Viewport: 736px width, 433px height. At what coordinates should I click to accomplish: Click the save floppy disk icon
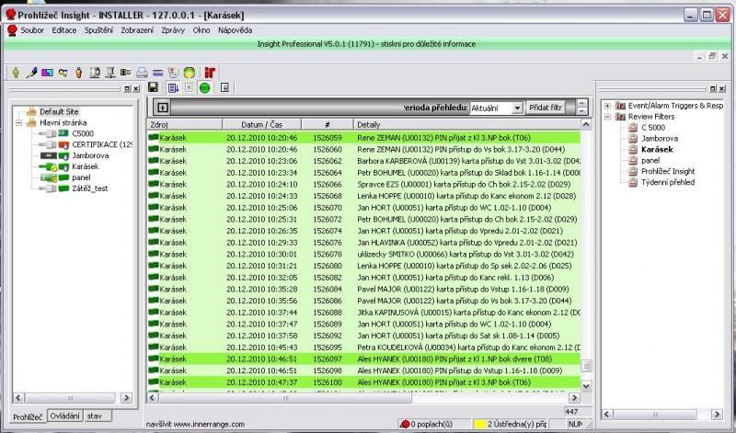coord(153,87)
